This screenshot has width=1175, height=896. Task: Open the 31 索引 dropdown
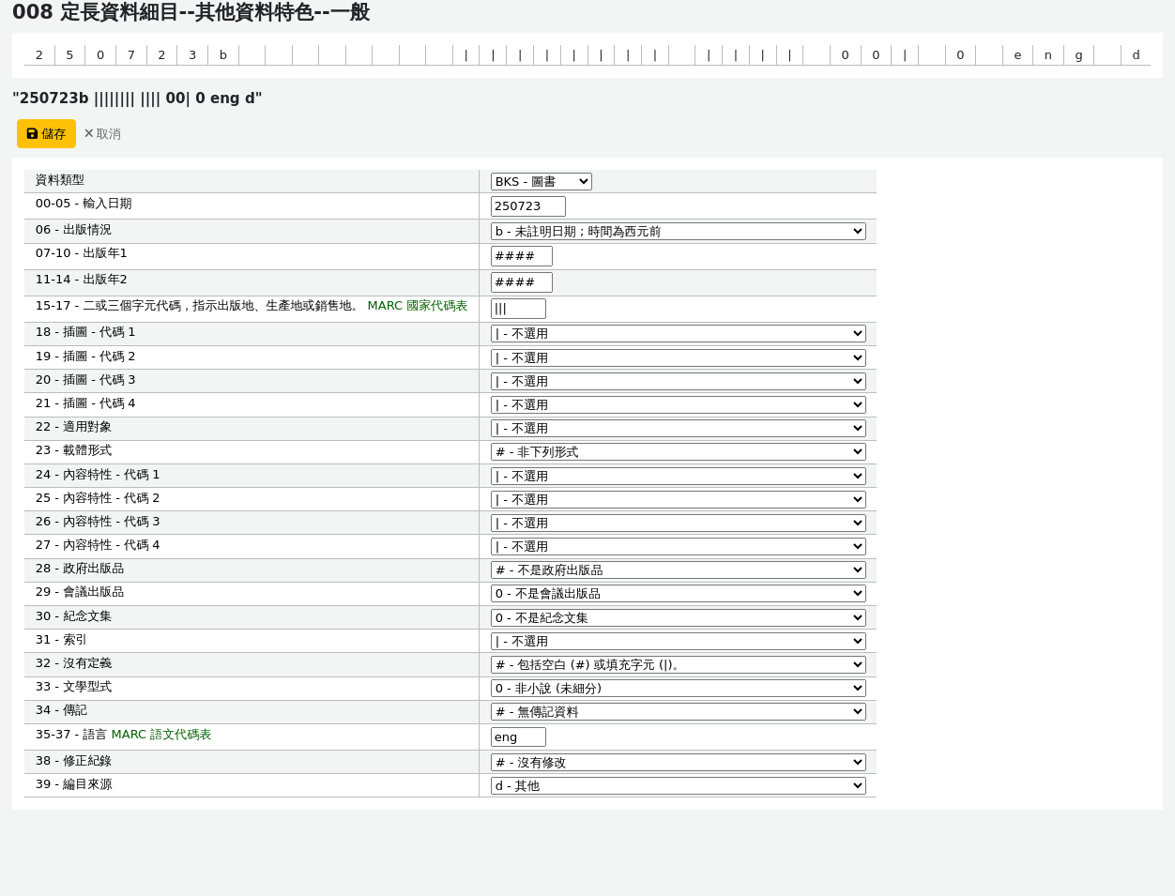679,641
